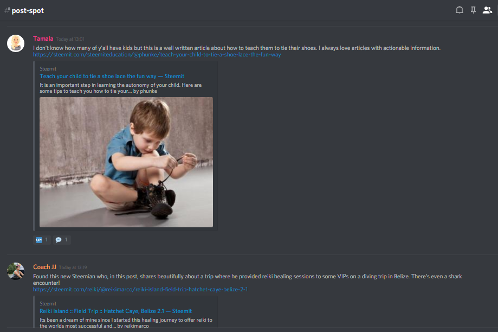Open 'Reiki Island :: Field Trip' embed title
The width and height of the screenshot is (498, 332).
[115, 311]
